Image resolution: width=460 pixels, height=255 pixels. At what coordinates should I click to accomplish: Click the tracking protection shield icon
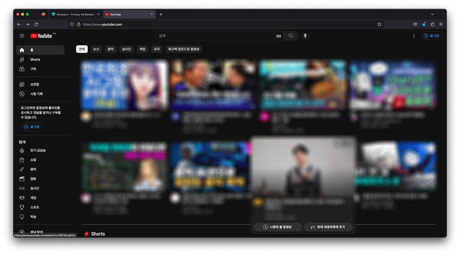72,24
